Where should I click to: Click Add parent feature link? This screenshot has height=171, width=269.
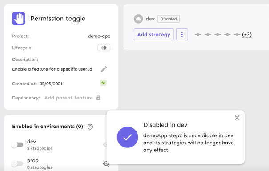[x=68, y=98]
